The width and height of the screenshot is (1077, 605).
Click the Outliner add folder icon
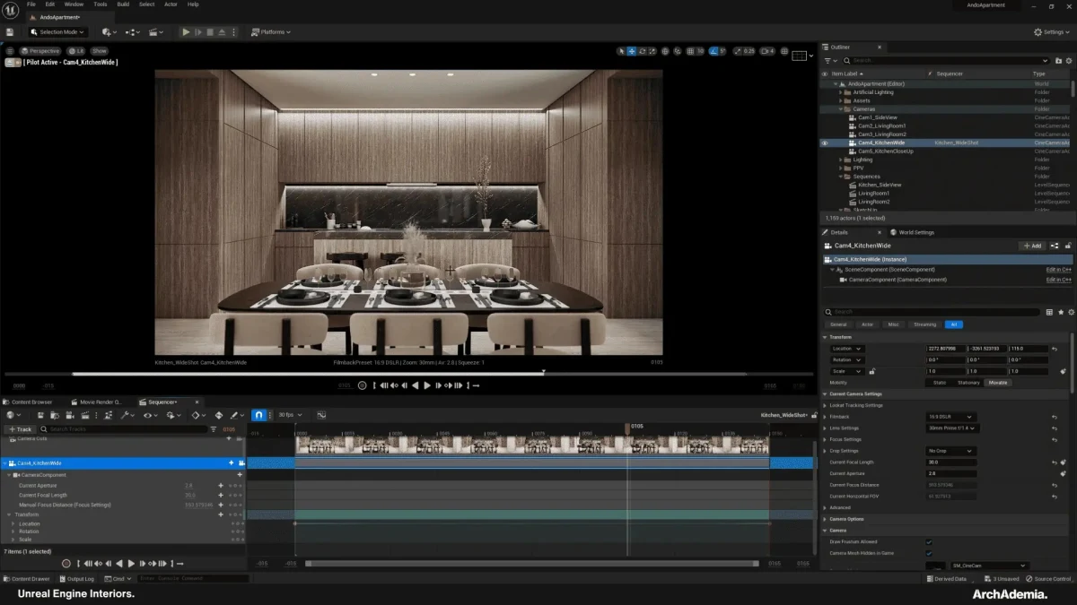point(1059,61)
